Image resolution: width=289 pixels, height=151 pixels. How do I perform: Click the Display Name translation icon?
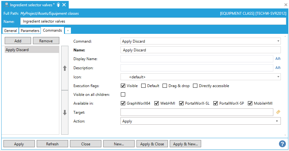coord(278,59)
